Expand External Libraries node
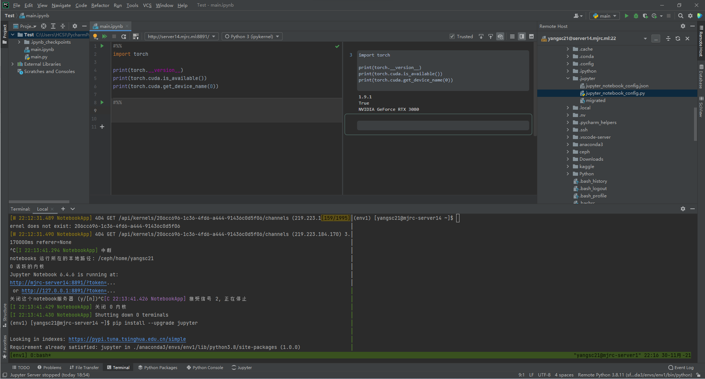This screenshot has height=379, width=705. click(x=13, y=64)
